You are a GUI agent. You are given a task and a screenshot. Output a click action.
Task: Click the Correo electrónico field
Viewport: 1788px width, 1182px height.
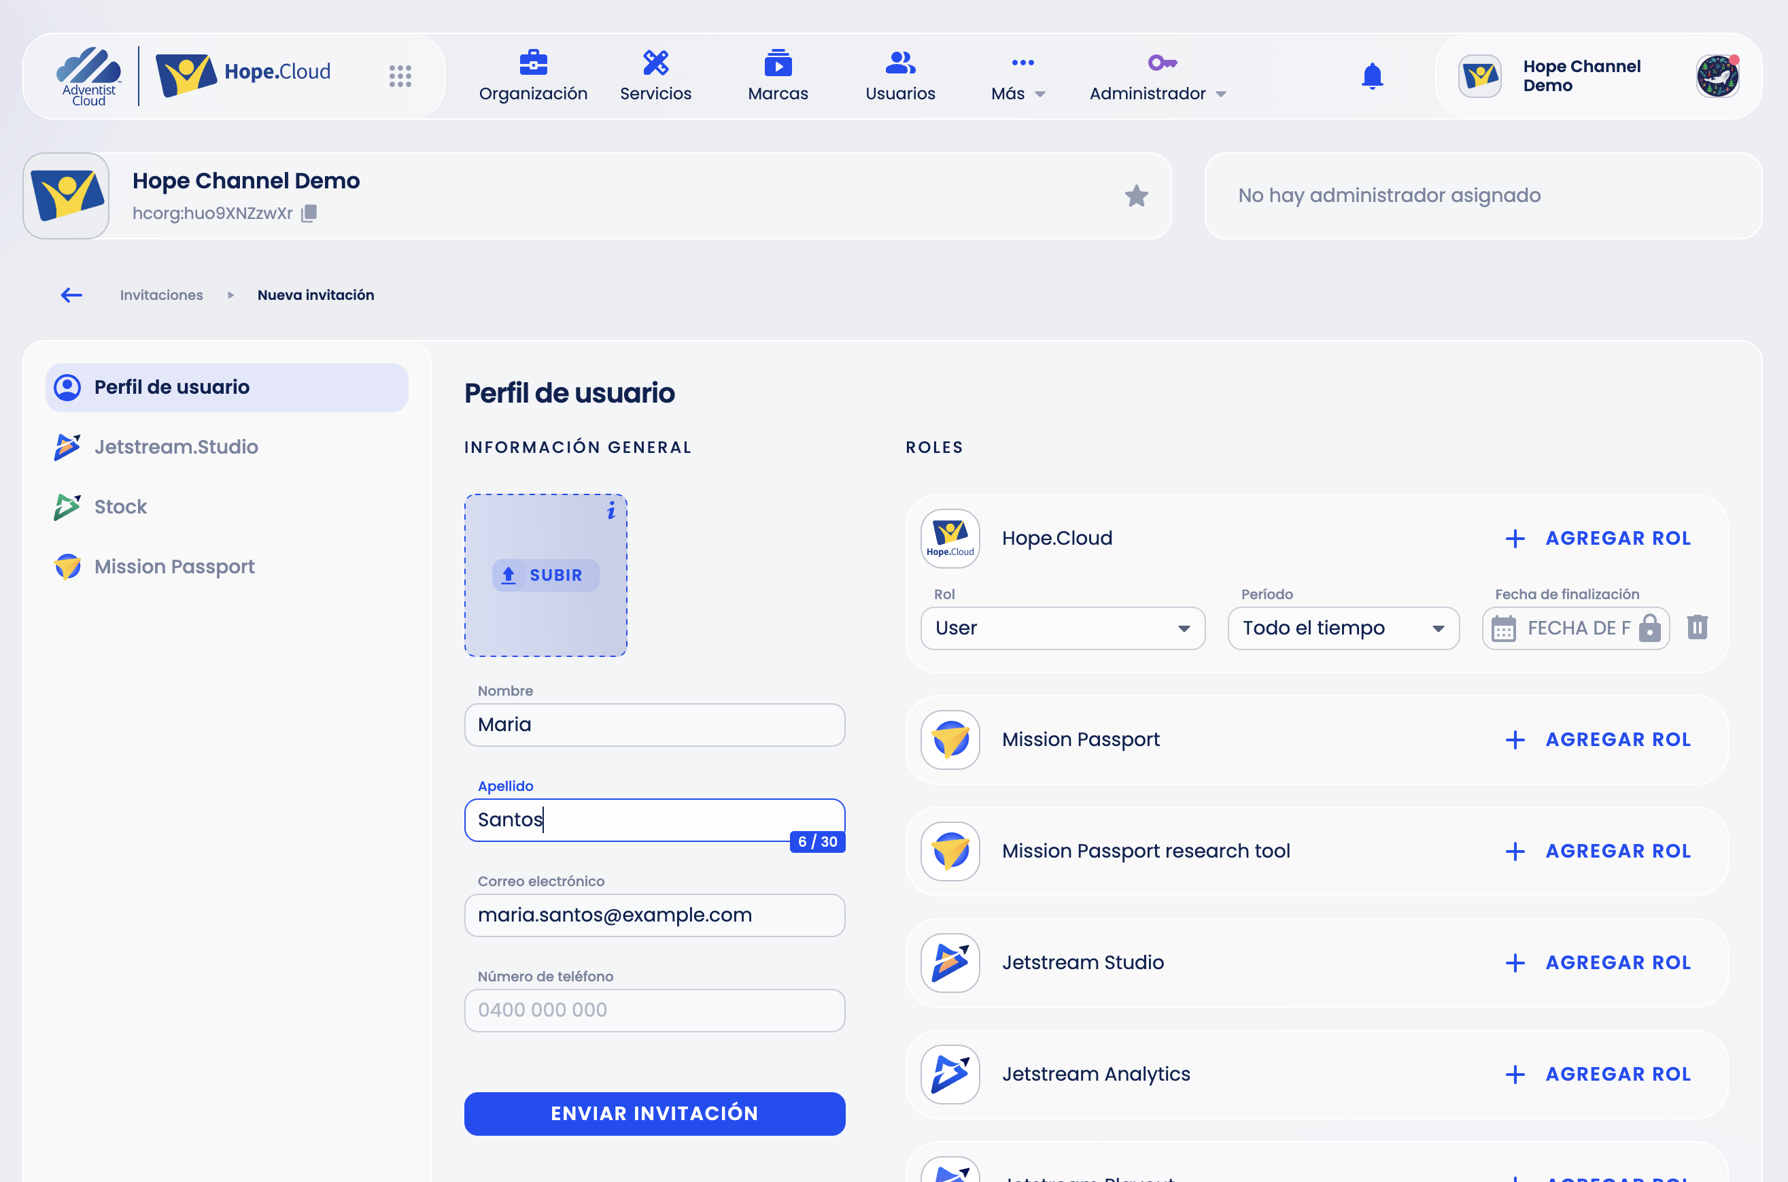(654, 915)
